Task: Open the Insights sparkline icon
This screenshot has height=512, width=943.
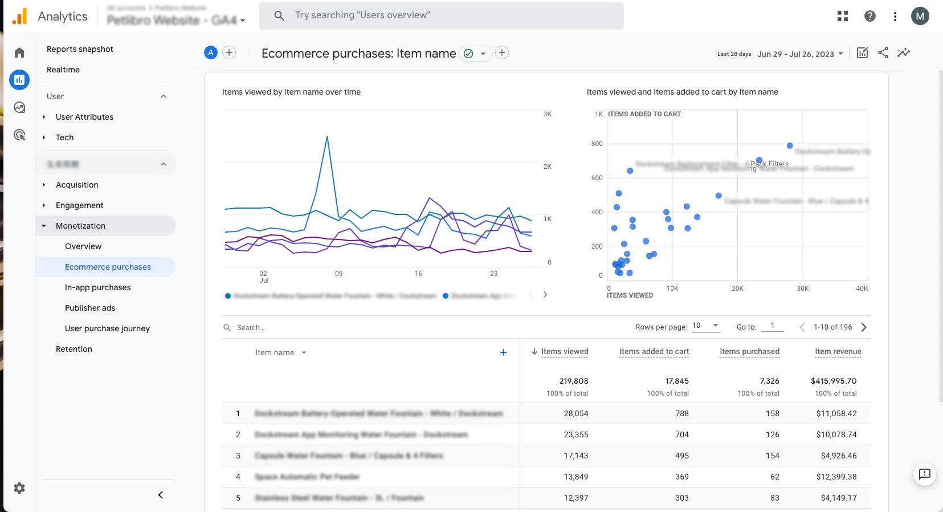Action: [904, 53]
